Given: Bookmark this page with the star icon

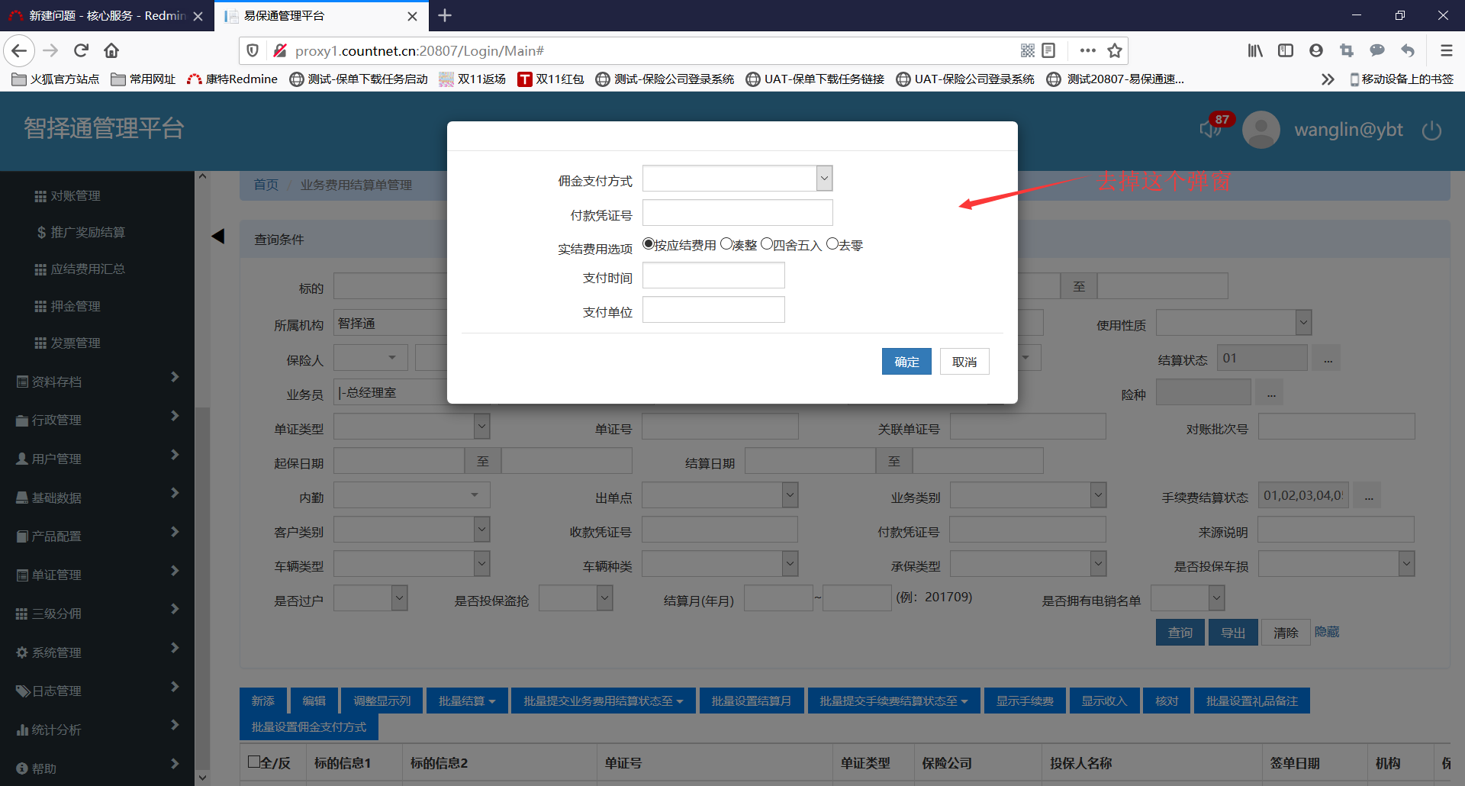Looking at the screenshot, I should [1115, 50].
